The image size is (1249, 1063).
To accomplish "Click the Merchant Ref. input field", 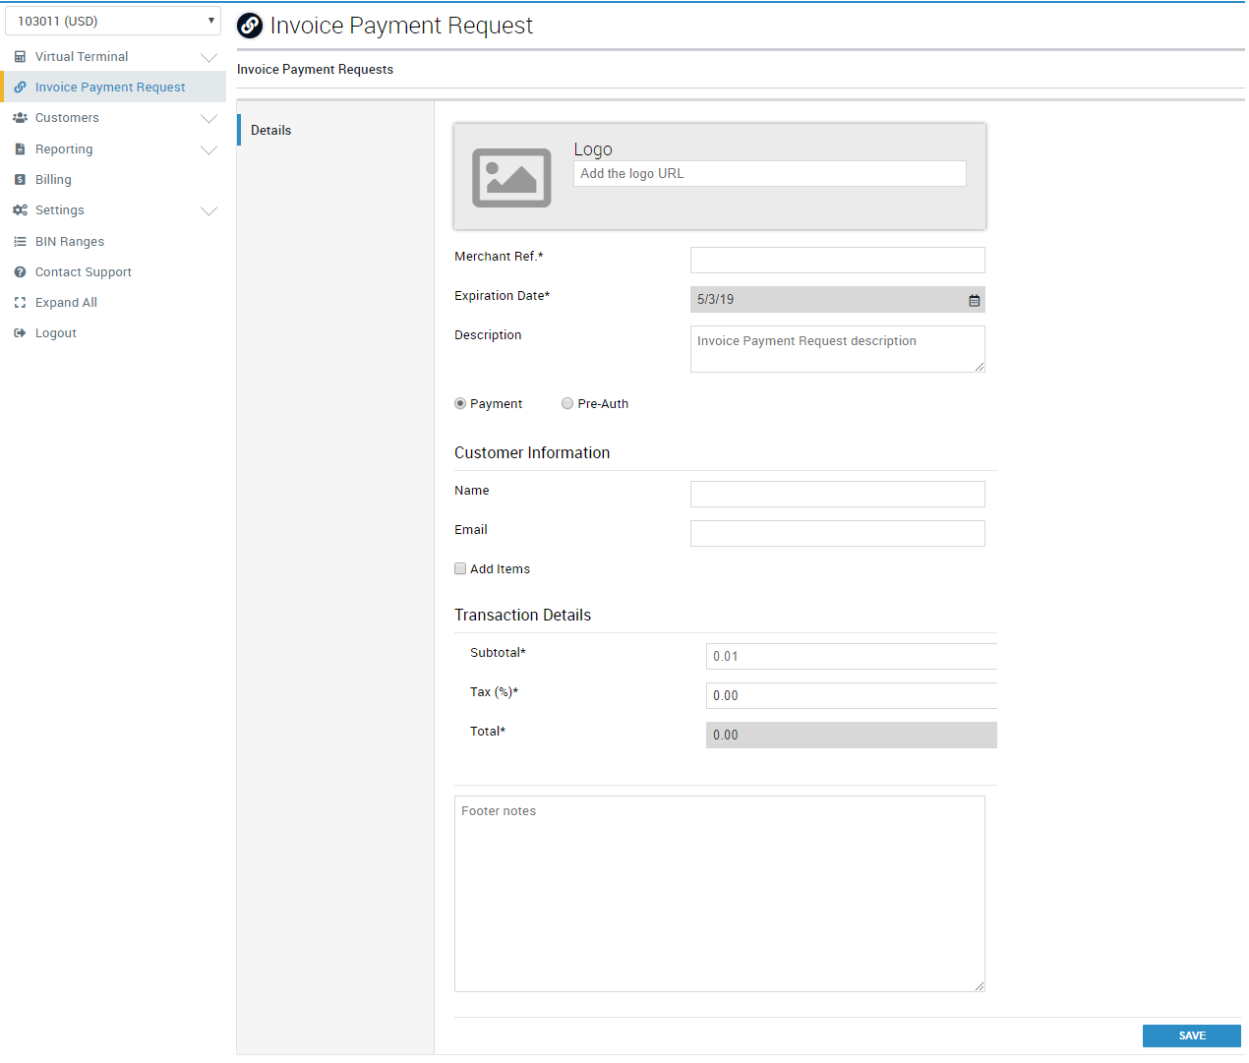I will coord(837,261).
